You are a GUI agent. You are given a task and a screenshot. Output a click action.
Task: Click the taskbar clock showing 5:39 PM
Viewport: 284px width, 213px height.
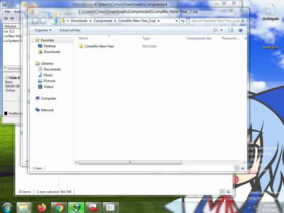point(270,208)
